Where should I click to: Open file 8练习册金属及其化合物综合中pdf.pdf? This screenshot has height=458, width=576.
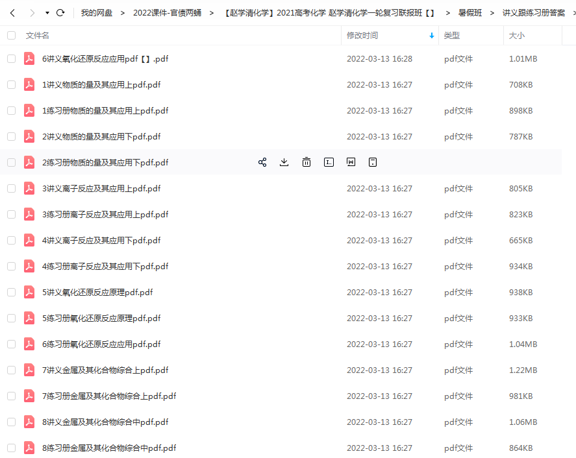(x=109, y=448)
